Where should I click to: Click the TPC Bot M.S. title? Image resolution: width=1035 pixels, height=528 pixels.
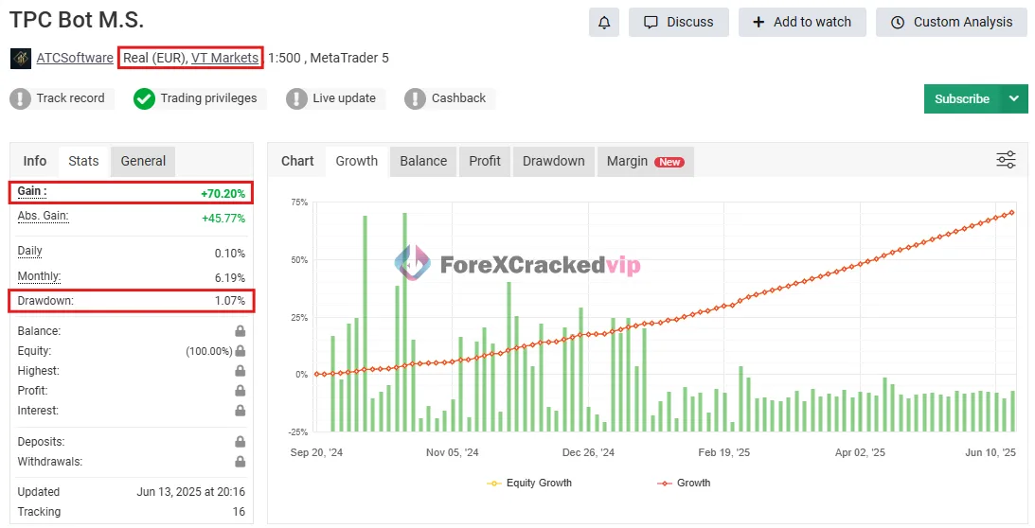[77, 20]
